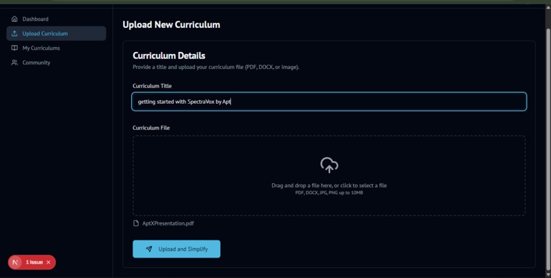Click the My Curriculums book icon
551x278 pixels.
click(14, 48)
